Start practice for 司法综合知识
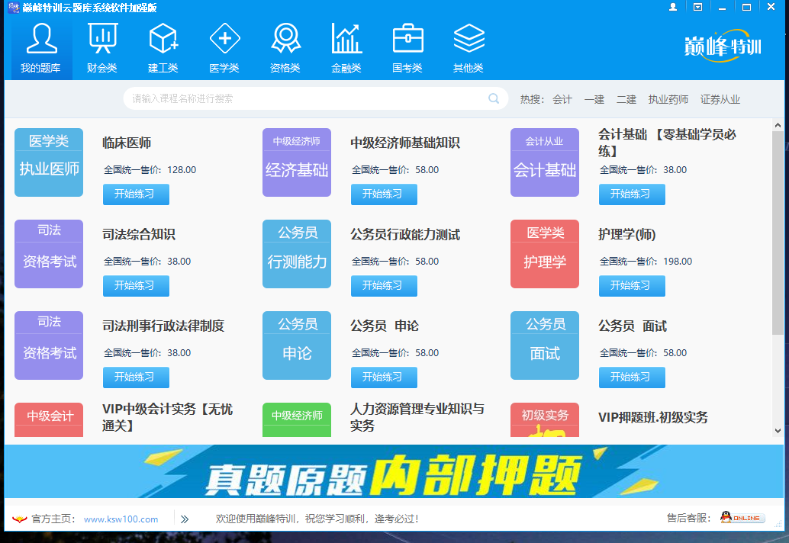The image size is (789, 543). (136, 285)
